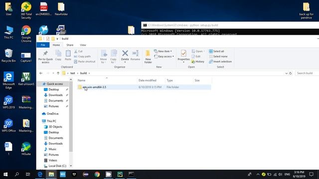Click the Edit ribbon button
Image resolution: width=319 pixels, height=179 pixels.
196,56
